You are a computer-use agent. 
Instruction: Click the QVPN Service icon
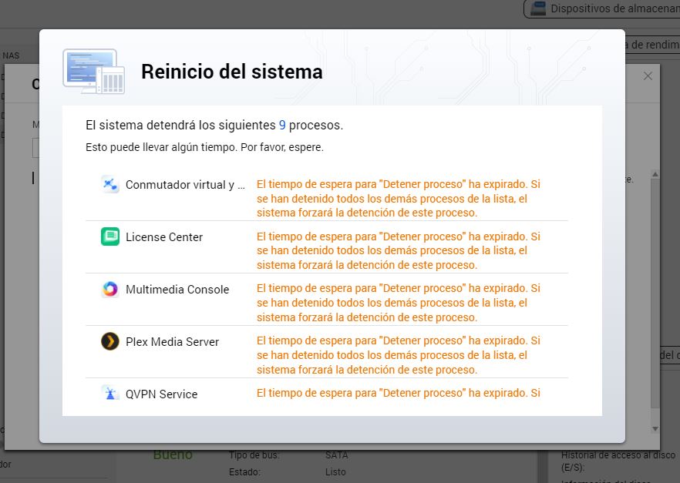110,394
